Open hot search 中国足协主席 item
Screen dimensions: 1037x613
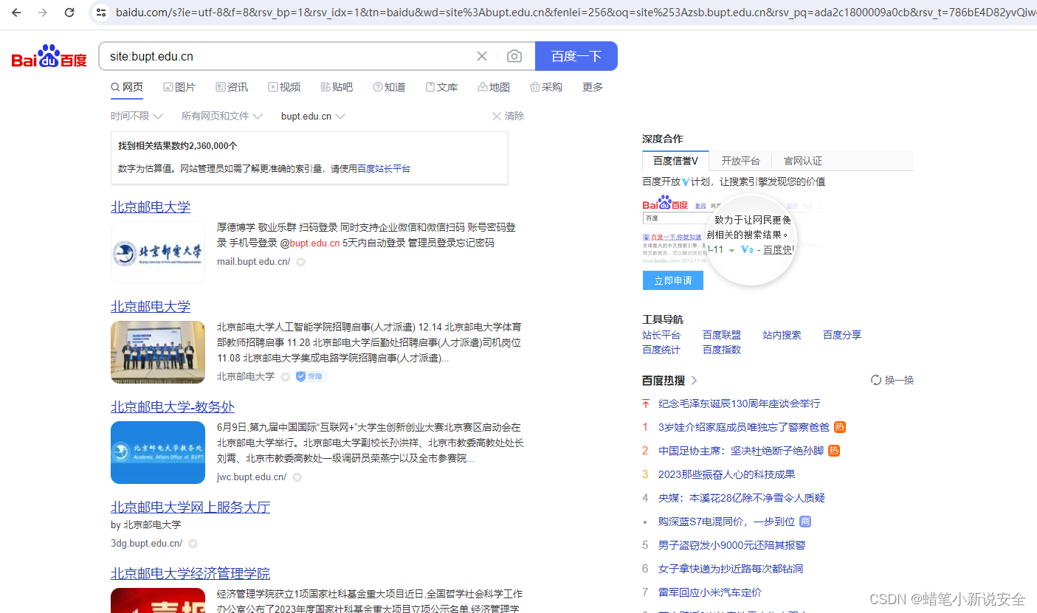(741, 451)
